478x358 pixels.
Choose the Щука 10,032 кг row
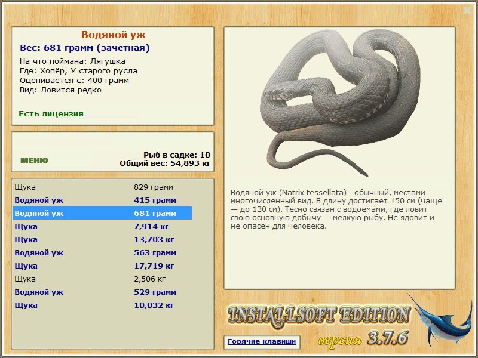click(x=102, y=305)
